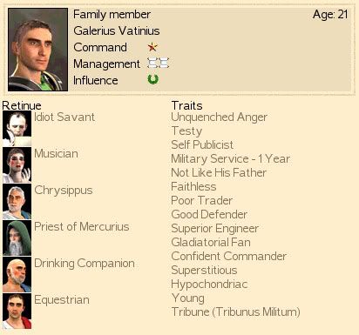Select the Musician retinue portrait
The image size is (359, 335).
[17, 164]
